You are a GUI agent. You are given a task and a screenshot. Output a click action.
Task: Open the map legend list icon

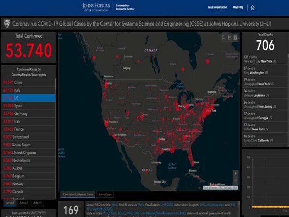click(229, 38)
